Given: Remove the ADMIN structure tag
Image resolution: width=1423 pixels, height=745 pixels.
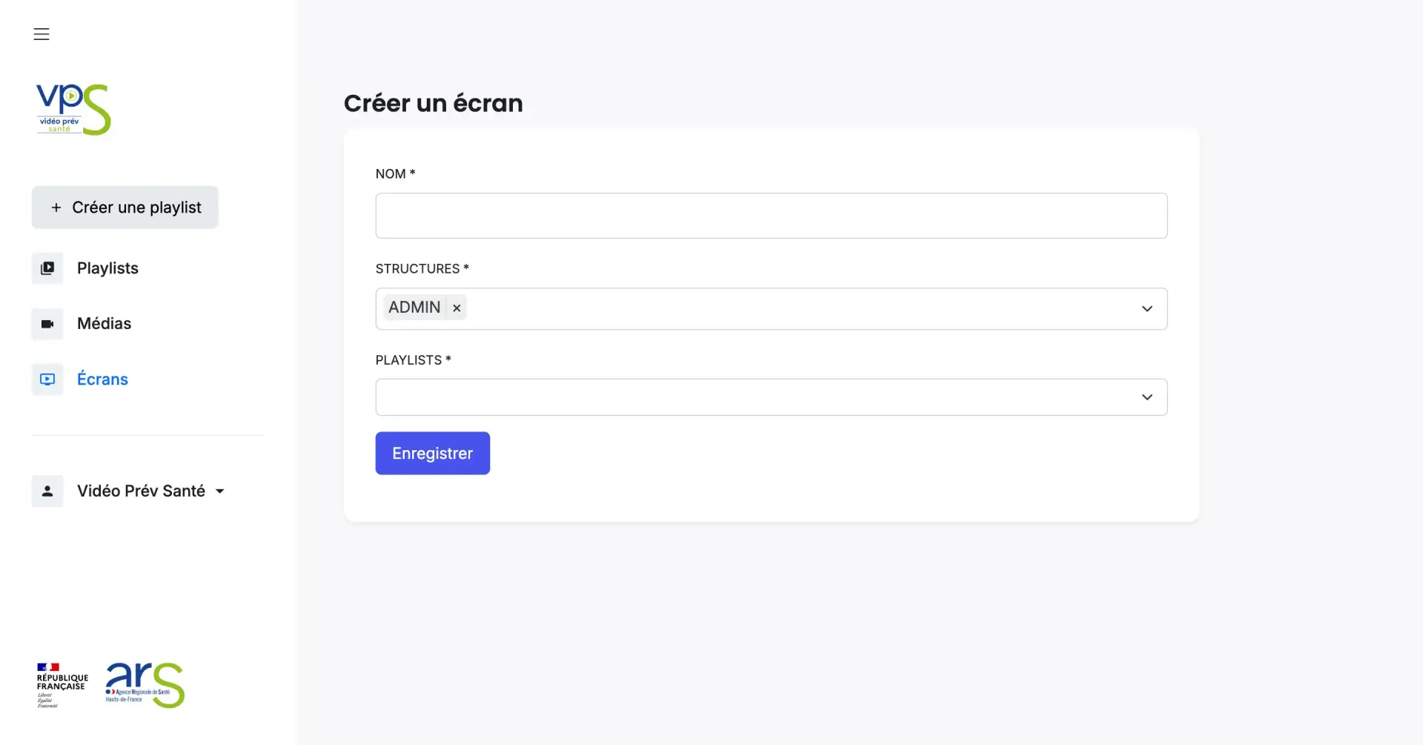Looking at the screenshot, I should (x=457, y=308).
